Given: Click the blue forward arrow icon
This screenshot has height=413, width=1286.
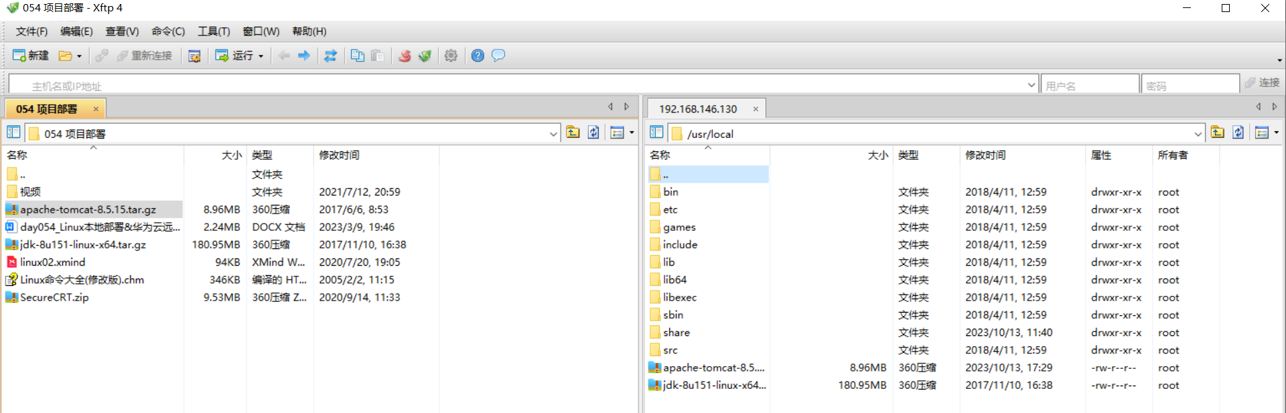Looking at the screenshot, I should (304, 56).
